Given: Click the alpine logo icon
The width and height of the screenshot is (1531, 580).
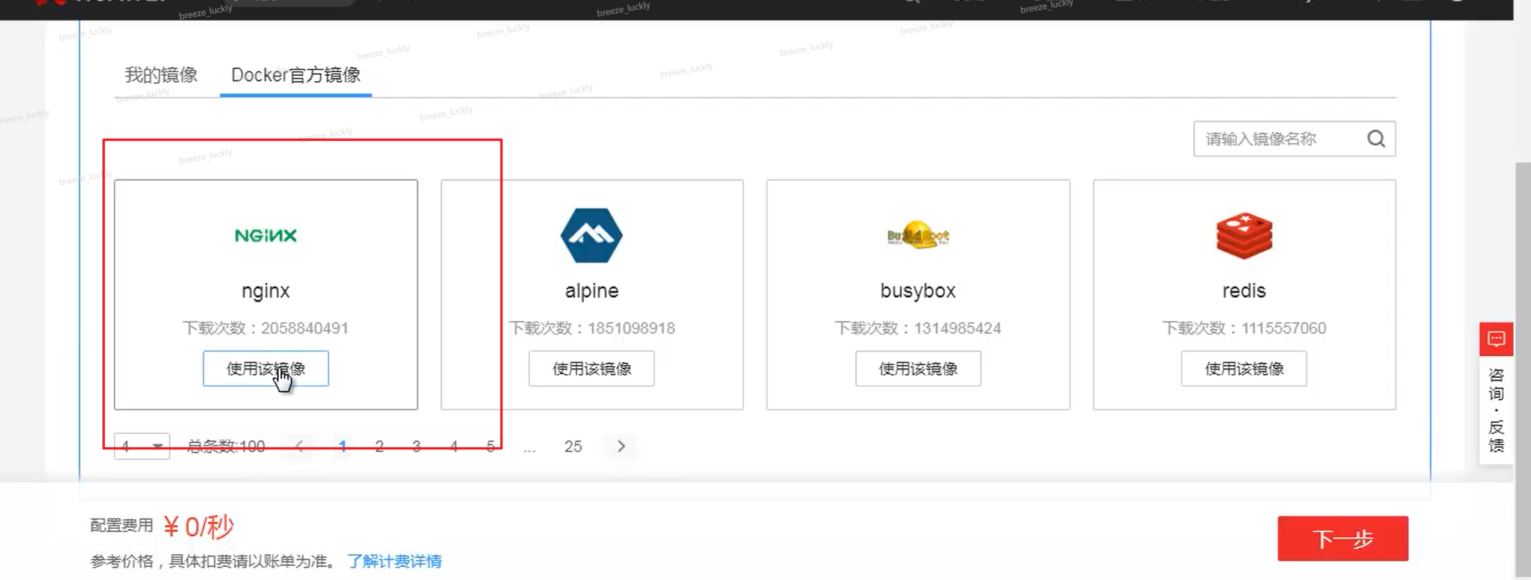Looking at the screenshot, I should pos(591,235).
